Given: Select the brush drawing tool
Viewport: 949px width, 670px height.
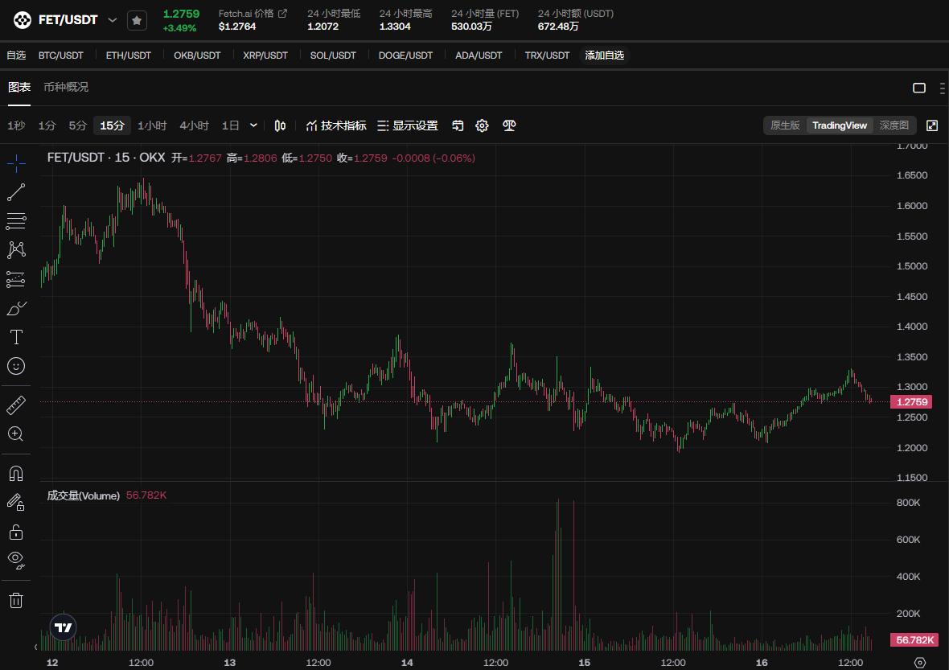Looking at the screenshot, I should [x=16, y=308].
